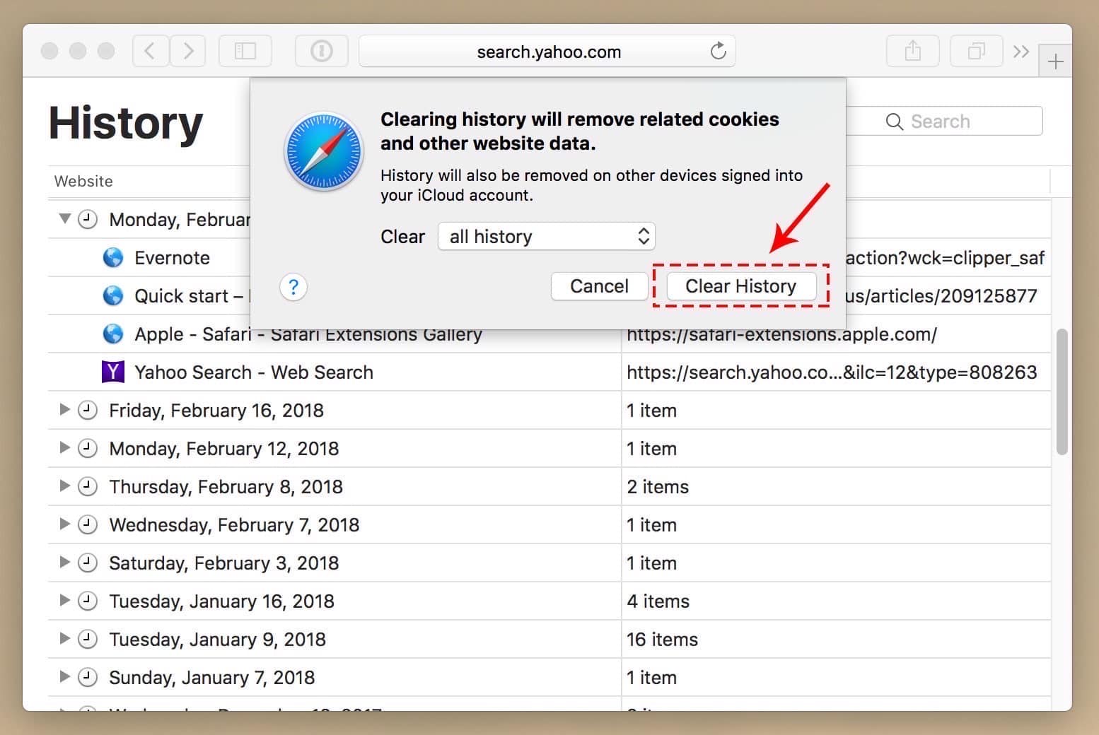Click the '2 items' count for Thursday, February 8
Screen dimensions: 1099x735
658,487
